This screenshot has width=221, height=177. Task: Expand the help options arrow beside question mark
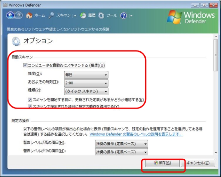[x=131, y=16]
